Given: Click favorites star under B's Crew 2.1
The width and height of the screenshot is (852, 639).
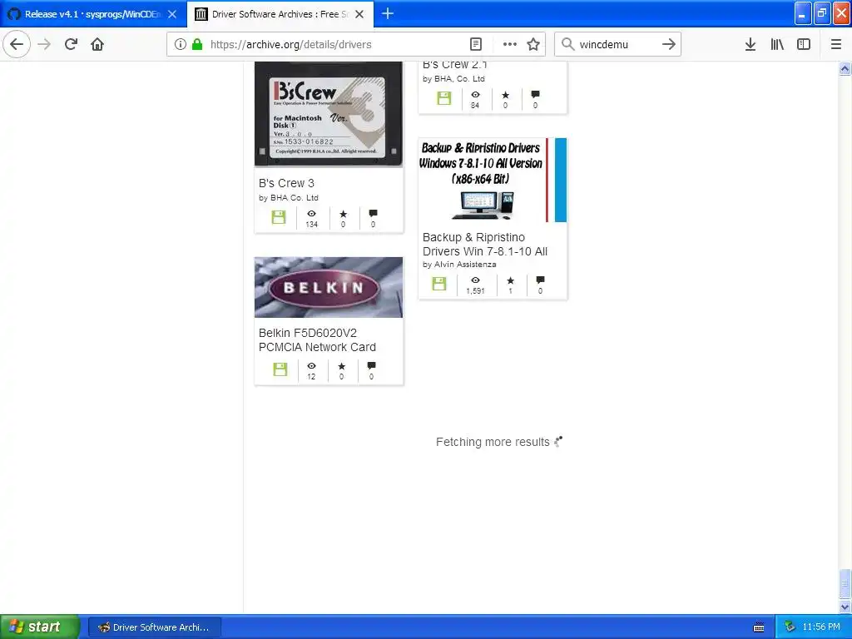Looking at the screenshot, I should point(505,95).
